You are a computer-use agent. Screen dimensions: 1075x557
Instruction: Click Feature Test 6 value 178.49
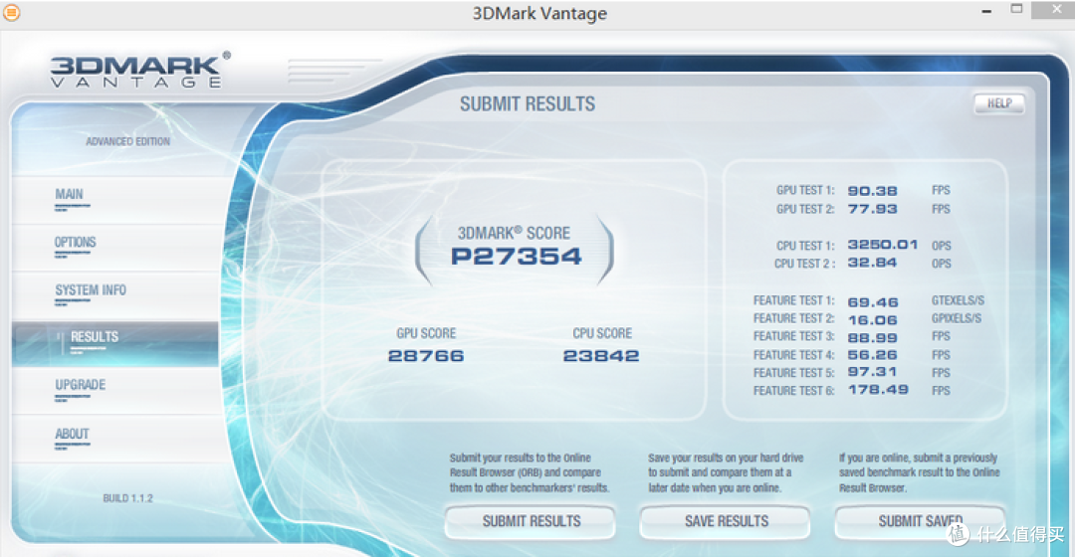tap(878, 390)
